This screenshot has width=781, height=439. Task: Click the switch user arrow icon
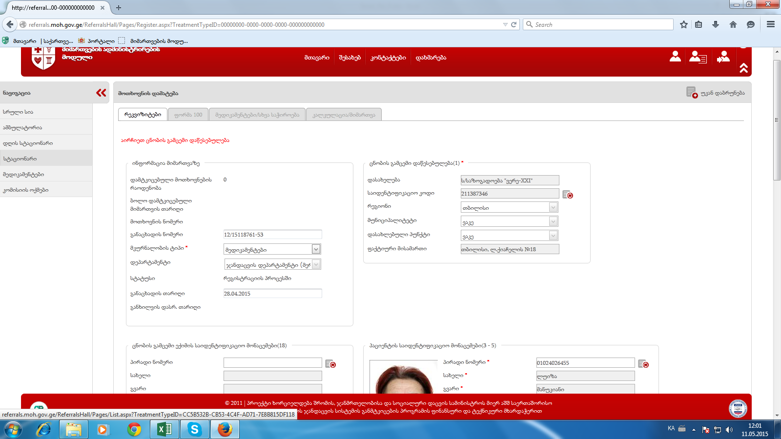[723, 58]
